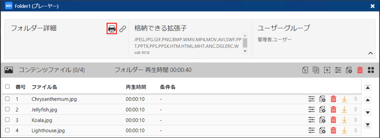
Task: Download Chrysanthemum.jpg with the orange arrow icon
Action: coord(344,99)
